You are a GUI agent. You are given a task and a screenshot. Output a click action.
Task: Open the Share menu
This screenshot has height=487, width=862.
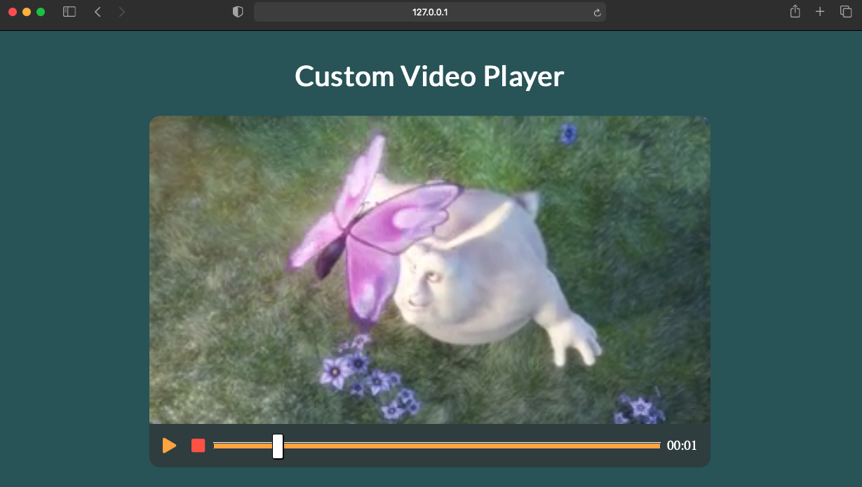795,11
